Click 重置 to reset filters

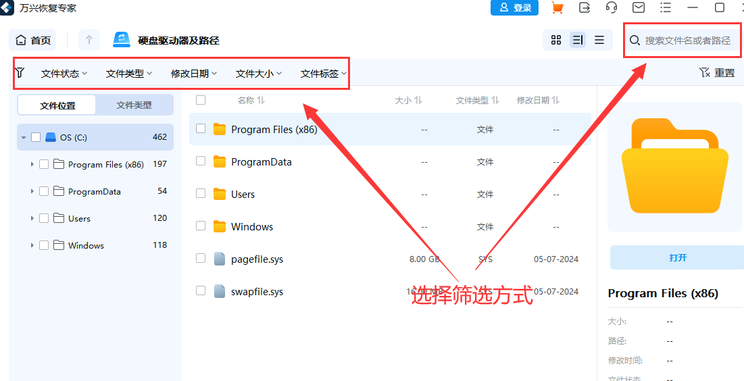click(717, 72)
